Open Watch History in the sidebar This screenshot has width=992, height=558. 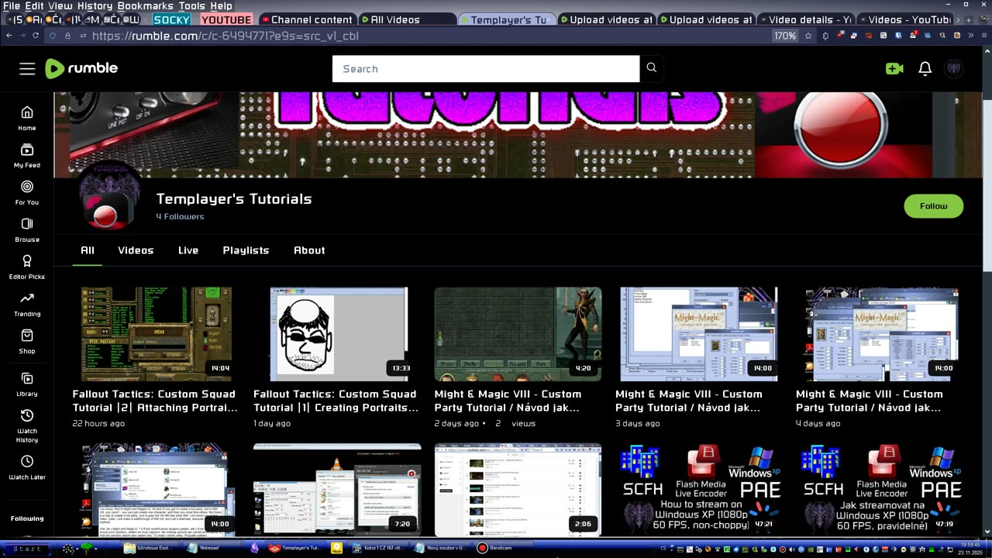[27, 426]
